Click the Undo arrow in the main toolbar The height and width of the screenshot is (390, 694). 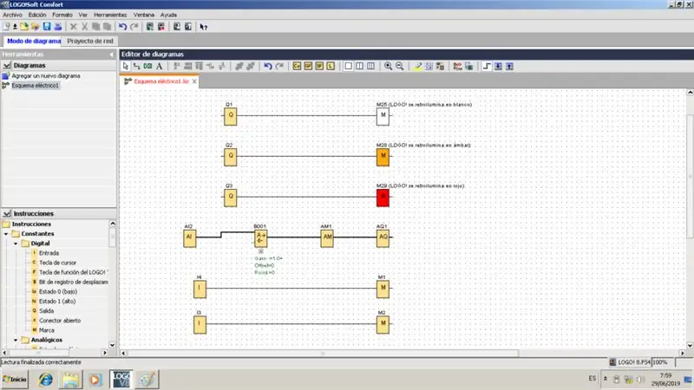(122, 27)
